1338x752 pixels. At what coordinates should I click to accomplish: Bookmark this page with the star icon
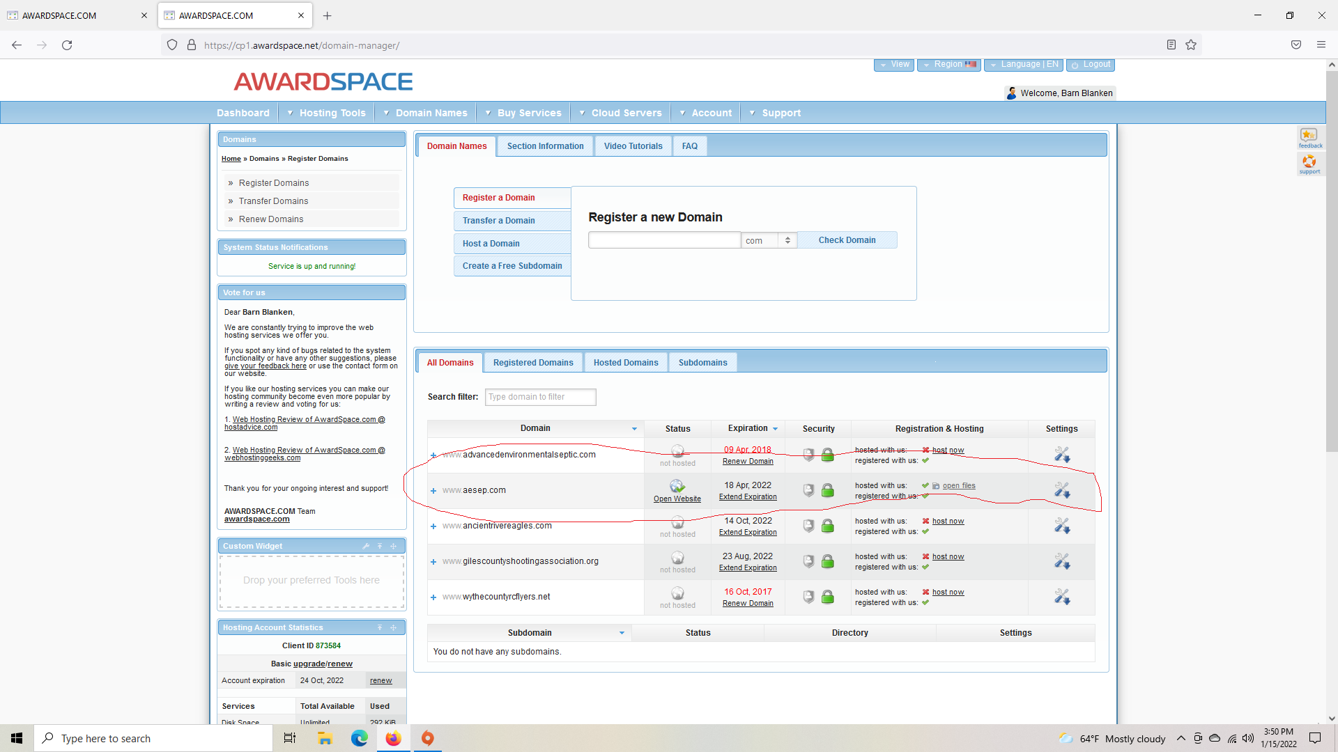point(1191,45)
